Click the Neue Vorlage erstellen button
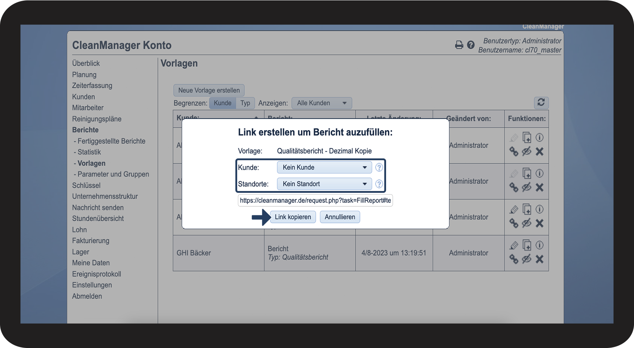 coord(209,90)
